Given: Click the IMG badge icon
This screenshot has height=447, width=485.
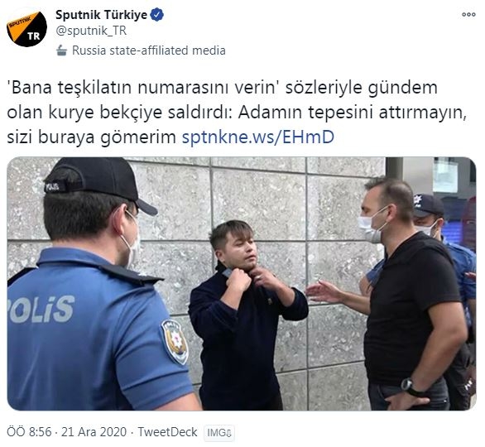Looking at the screenshot, I should pos(219,433).
